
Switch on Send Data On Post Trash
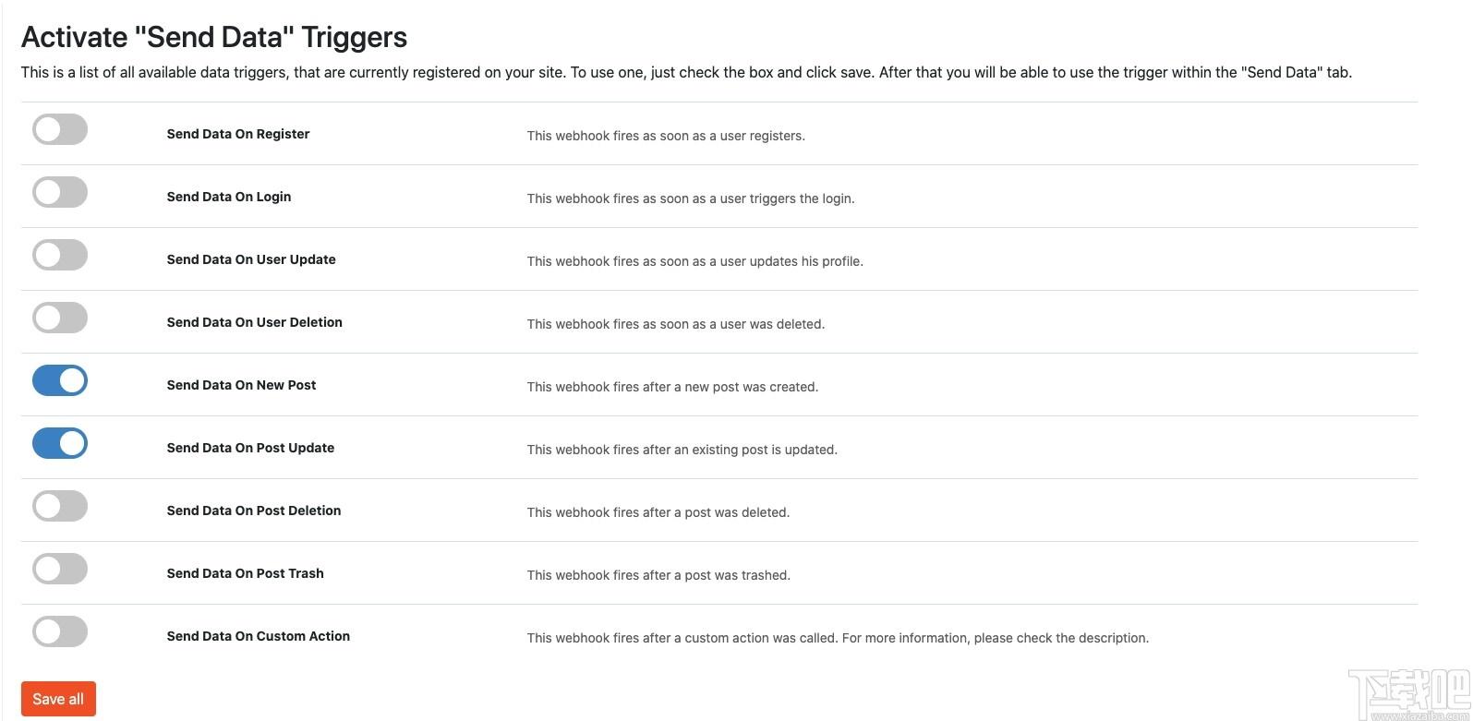pyautogui.click(x=60, y=569)
